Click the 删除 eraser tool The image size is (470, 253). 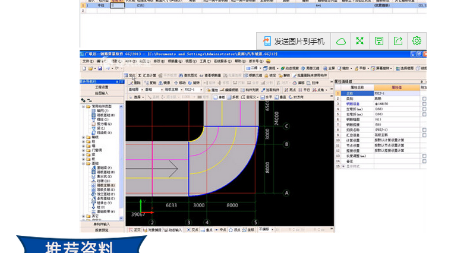tap(135, 83)
